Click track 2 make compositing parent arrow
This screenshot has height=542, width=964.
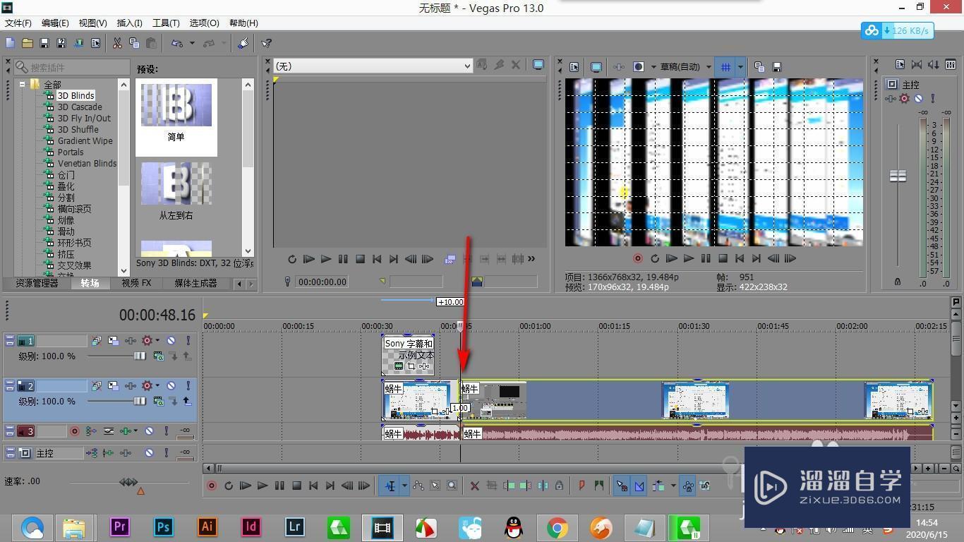(x=188, y=401)
